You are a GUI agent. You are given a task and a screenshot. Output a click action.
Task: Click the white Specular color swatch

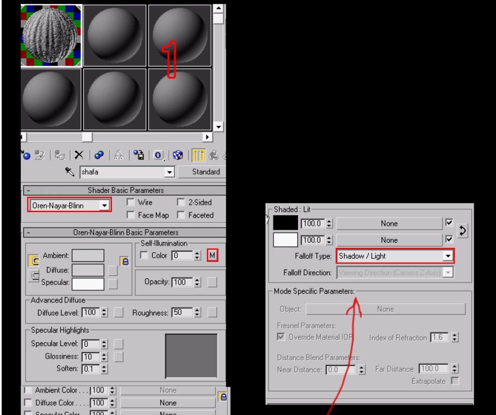88,284
